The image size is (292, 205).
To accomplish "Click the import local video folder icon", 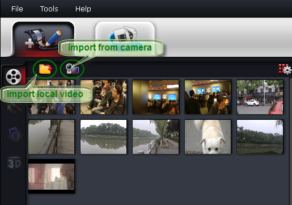I will tap(45, 69).
